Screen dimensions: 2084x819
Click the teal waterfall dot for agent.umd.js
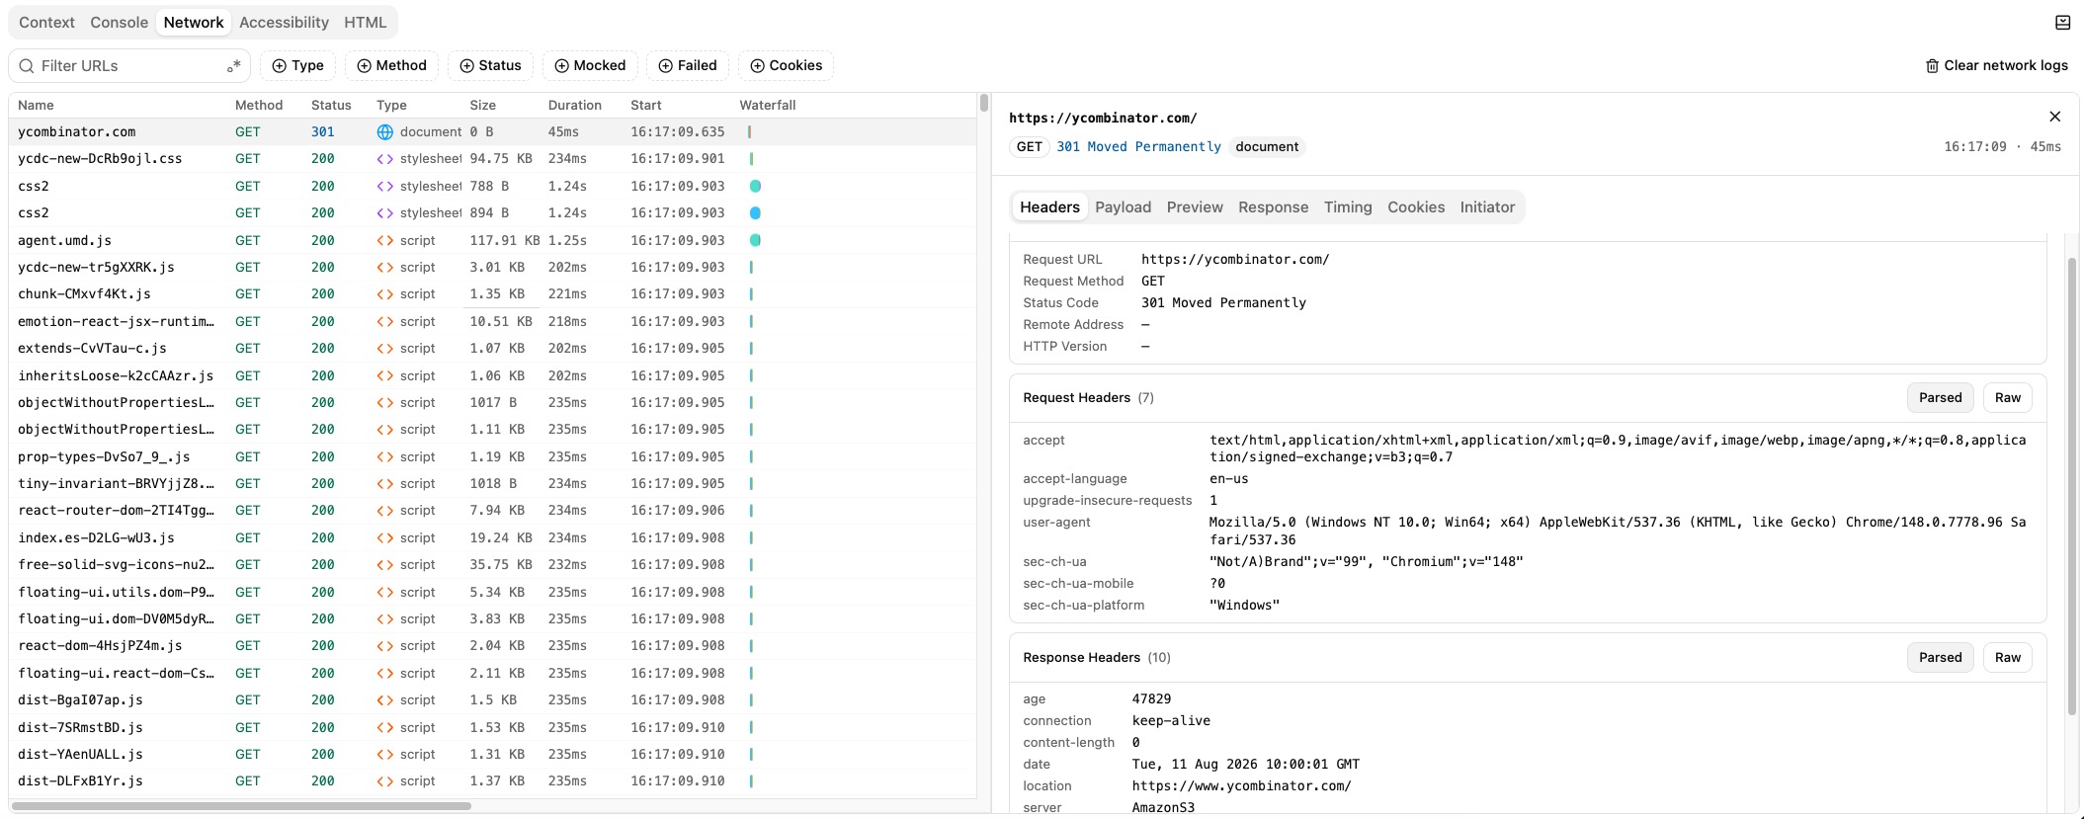coord(755,241)
